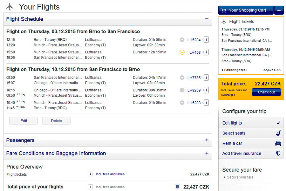Click airplane icon beside Flight Tickets
286x191 pixels.
[224, 22]
